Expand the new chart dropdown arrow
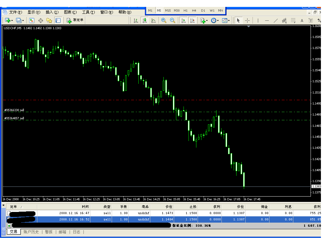The width and height of the screenshot is (325, 238). pos(12,20)
